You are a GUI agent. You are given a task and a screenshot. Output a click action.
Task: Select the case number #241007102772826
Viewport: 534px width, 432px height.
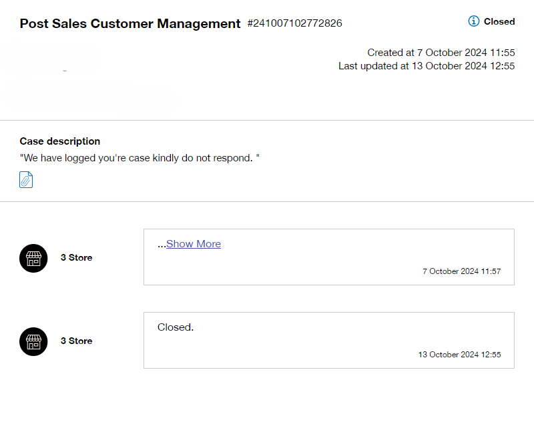pos(294,23)
